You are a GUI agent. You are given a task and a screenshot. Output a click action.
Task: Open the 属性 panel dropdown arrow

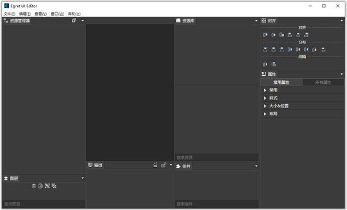coord(342,74)
